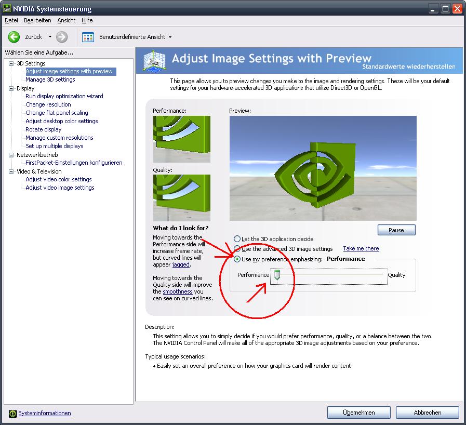Image resolution: width=466 pixels, height=425 pixels.
Task: Click the NVIDIA title bar application icon
Action: click(x=7, y=9)
